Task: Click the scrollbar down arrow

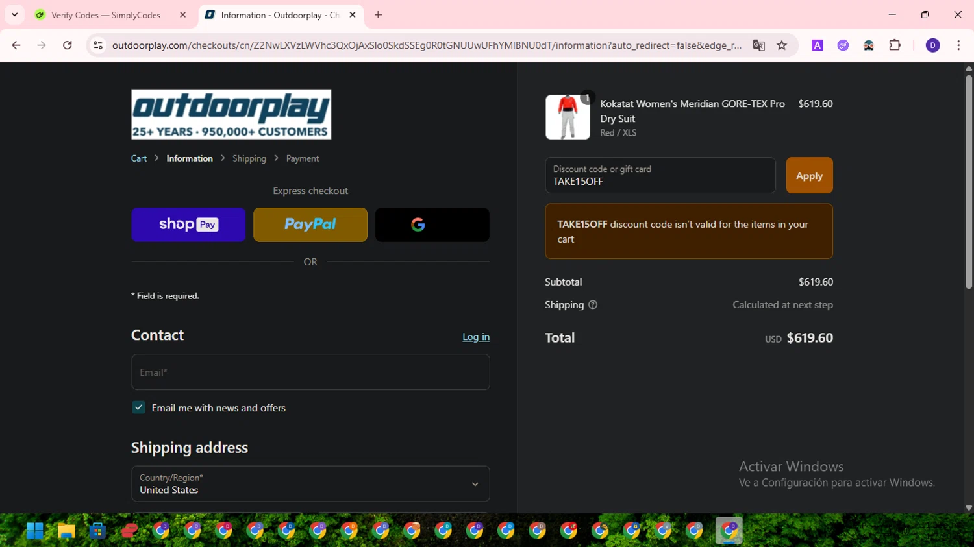Action: pos(968,508)
